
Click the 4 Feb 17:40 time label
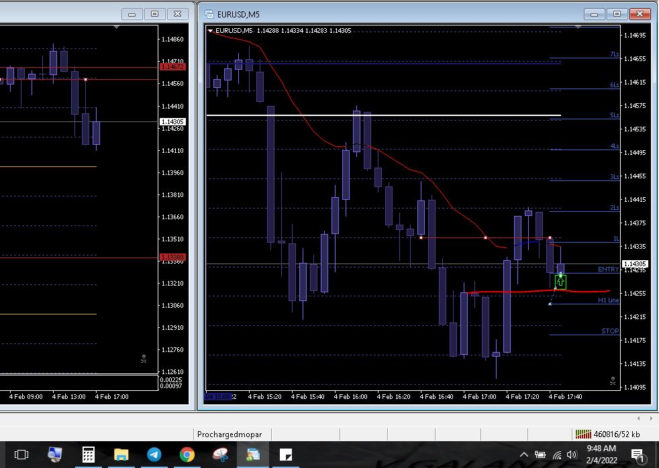point(565,397)
